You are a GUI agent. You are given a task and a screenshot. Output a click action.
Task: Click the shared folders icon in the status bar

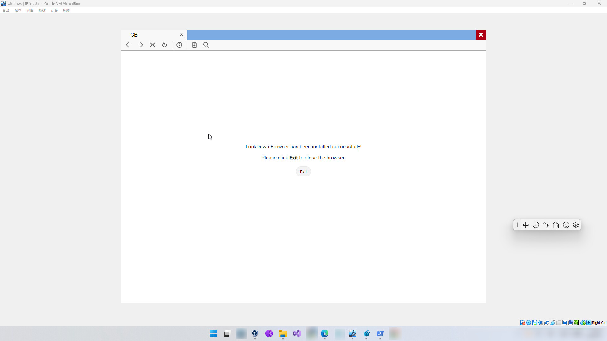click(x=559, y=323)
